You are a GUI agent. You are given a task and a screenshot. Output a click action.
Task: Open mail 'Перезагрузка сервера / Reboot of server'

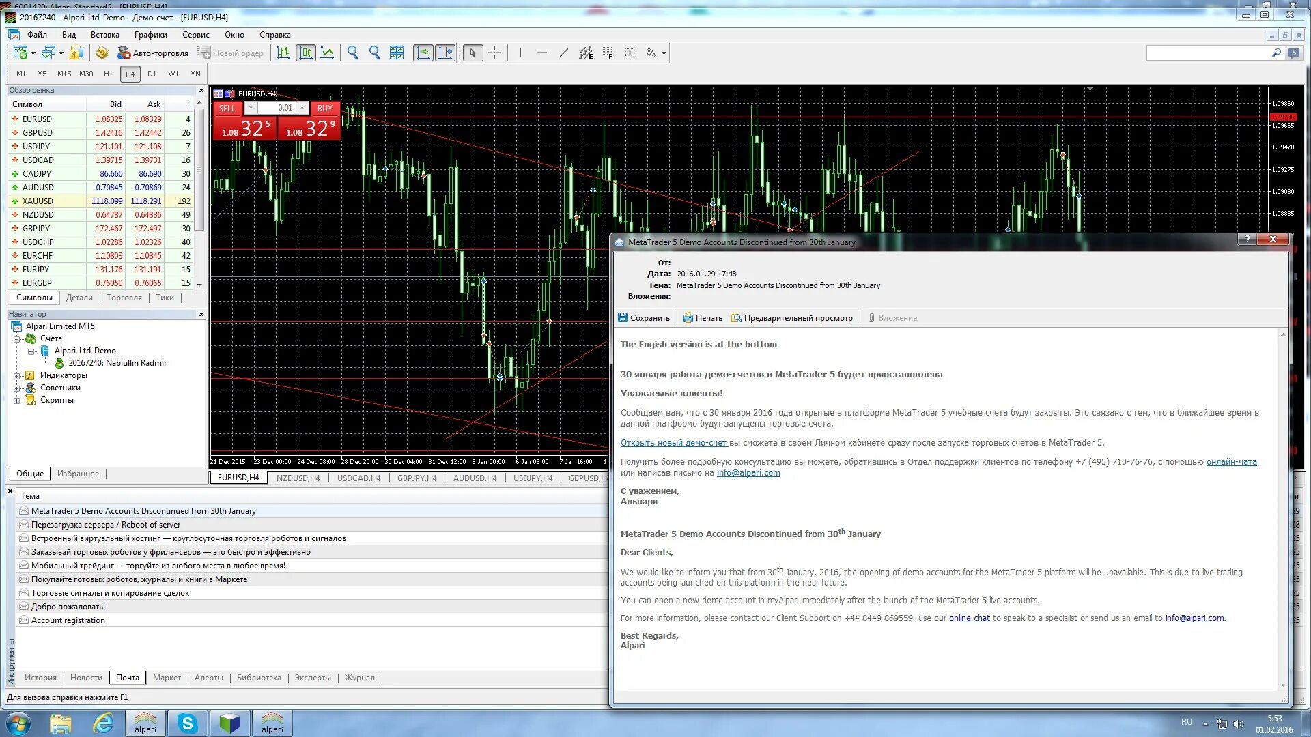click(106, 525)
